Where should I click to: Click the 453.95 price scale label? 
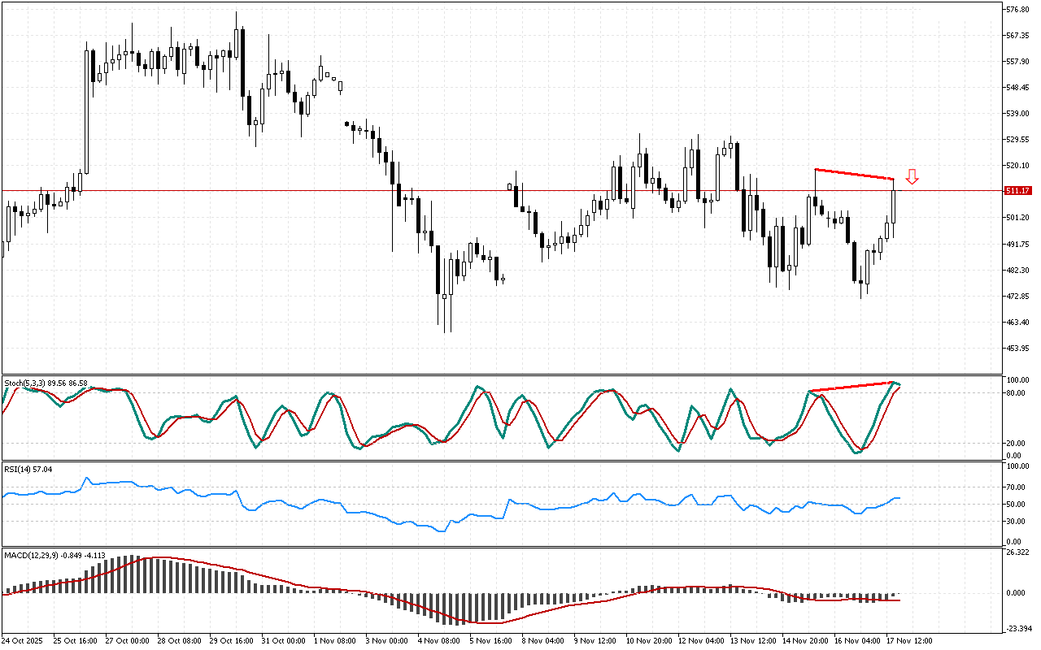click(1018, 349)
